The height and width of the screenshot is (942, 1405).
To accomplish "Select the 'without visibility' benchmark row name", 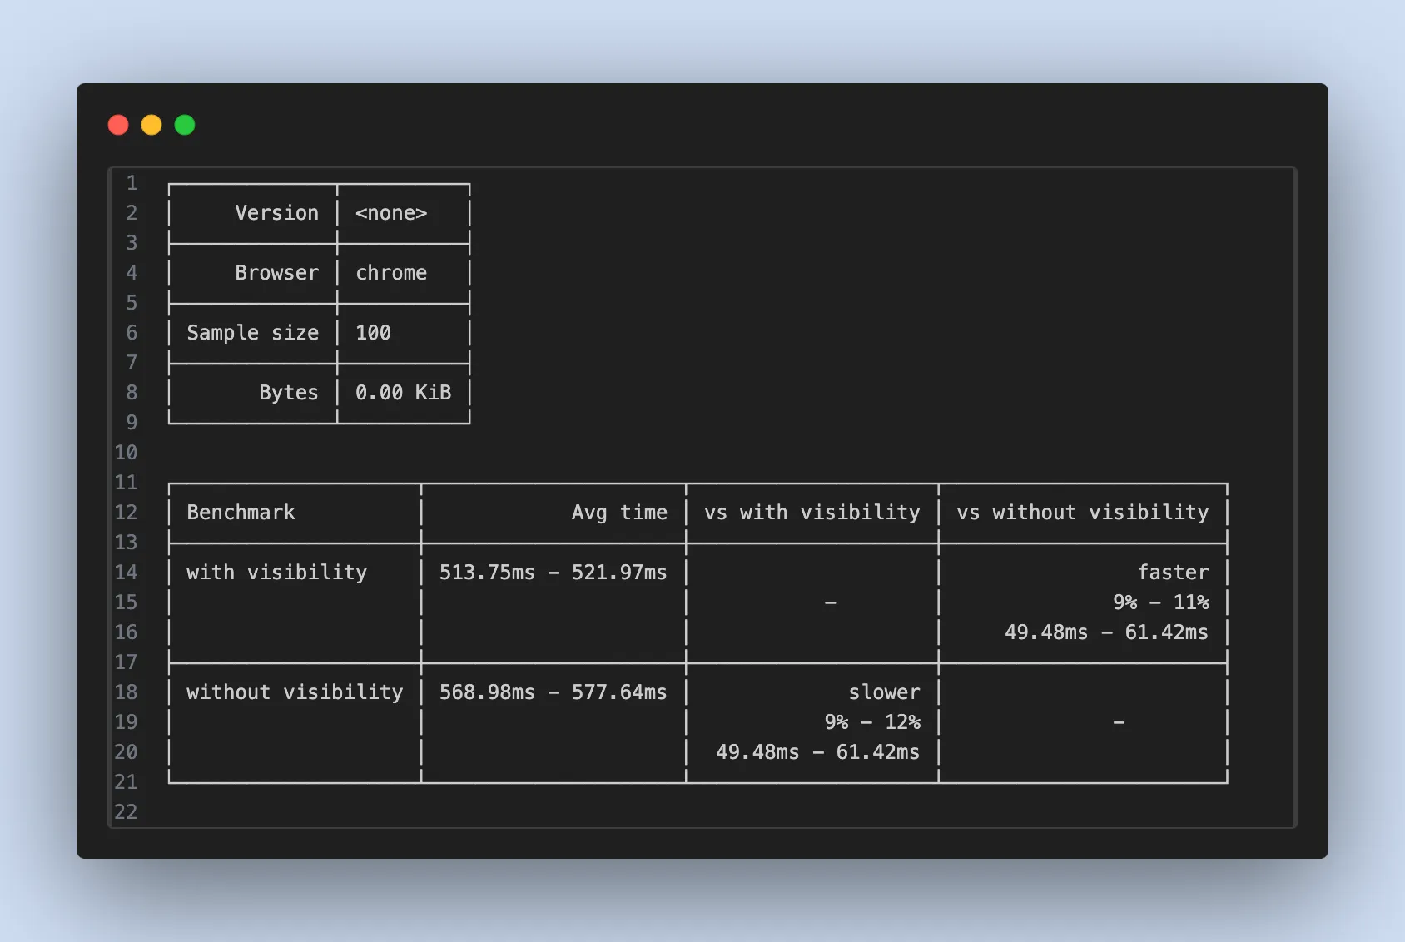I will 295,692.
